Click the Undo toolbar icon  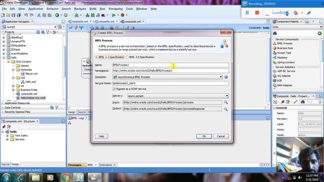(26, 15)
